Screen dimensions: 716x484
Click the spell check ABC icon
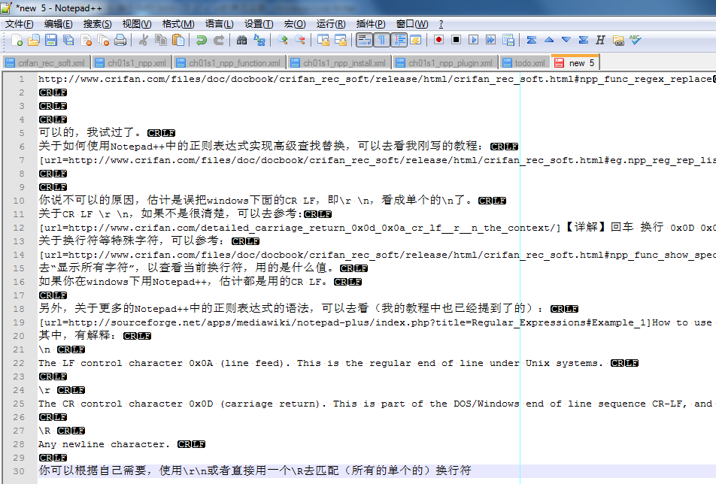pyautogui.click(x=636, y=40)
